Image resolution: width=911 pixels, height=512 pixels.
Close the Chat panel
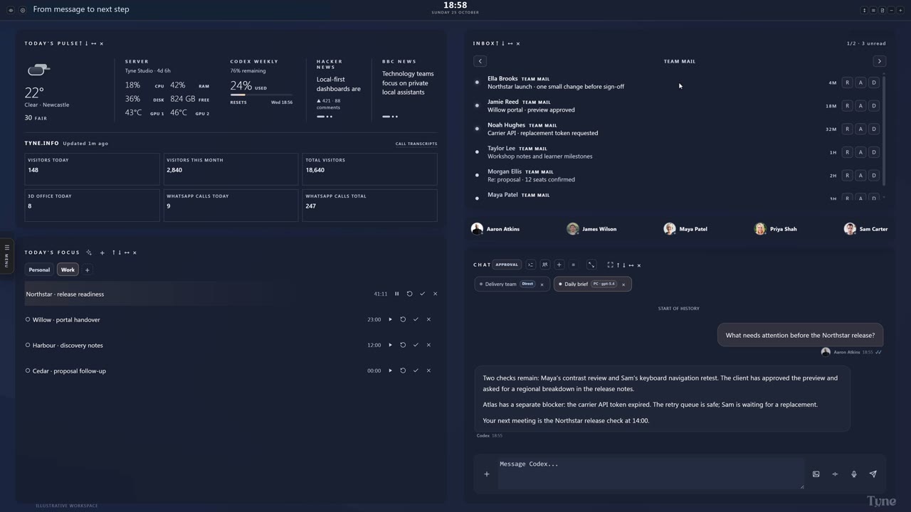[639, 265]
